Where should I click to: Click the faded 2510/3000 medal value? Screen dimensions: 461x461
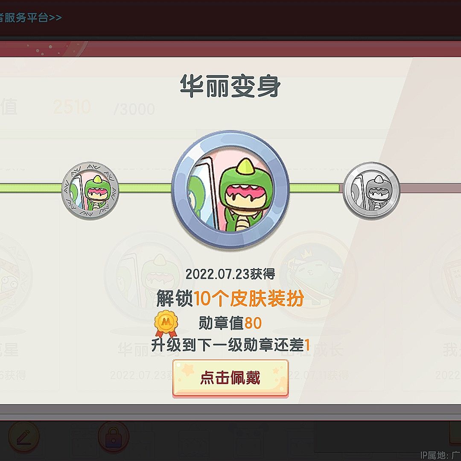click(x=104, y=108)
